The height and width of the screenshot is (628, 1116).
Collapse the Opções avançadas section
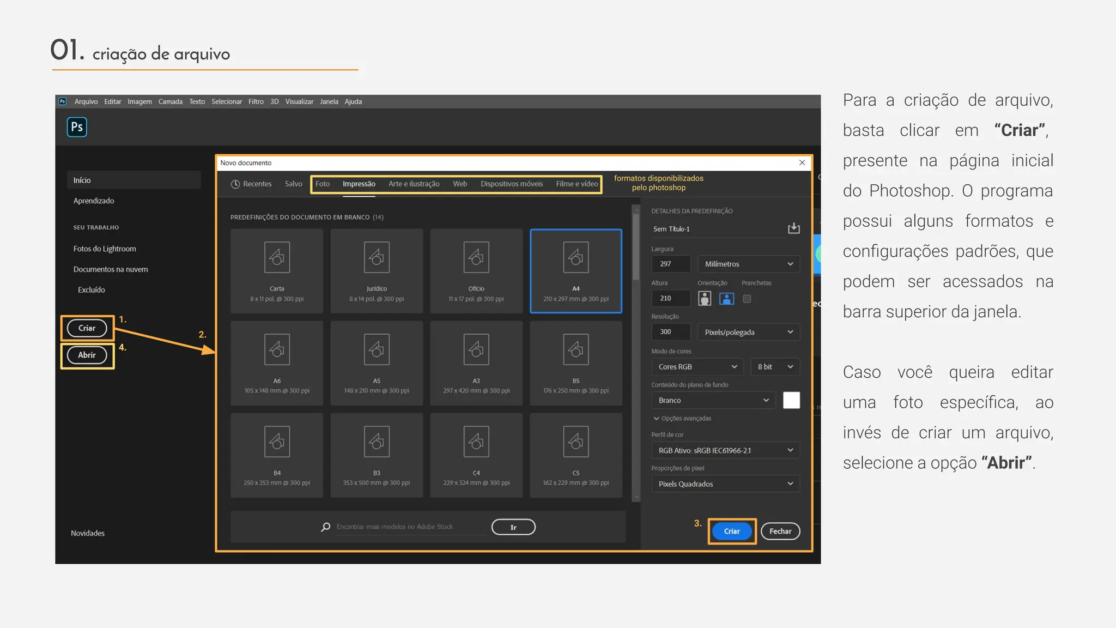pyautogui.click(x=682, y=419)
